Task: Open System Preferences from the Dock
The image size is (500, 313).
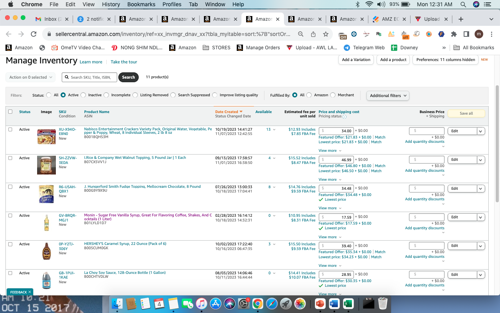Action: [x=244, y=303]
